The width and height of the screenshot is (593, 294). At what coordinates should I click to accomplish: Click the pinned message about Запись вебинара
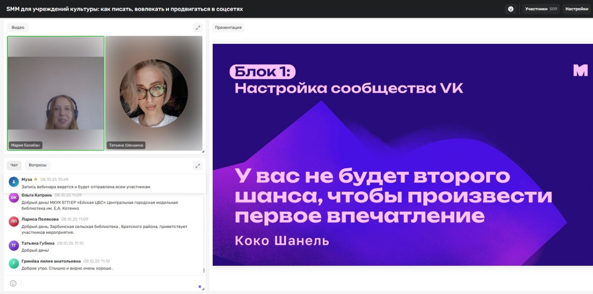point(86,187)
